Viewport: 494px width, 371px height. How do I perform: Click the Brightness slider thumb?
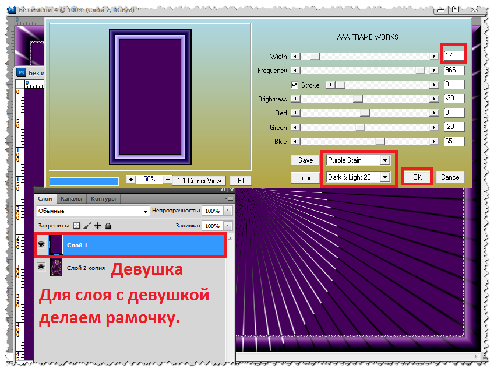358,99
